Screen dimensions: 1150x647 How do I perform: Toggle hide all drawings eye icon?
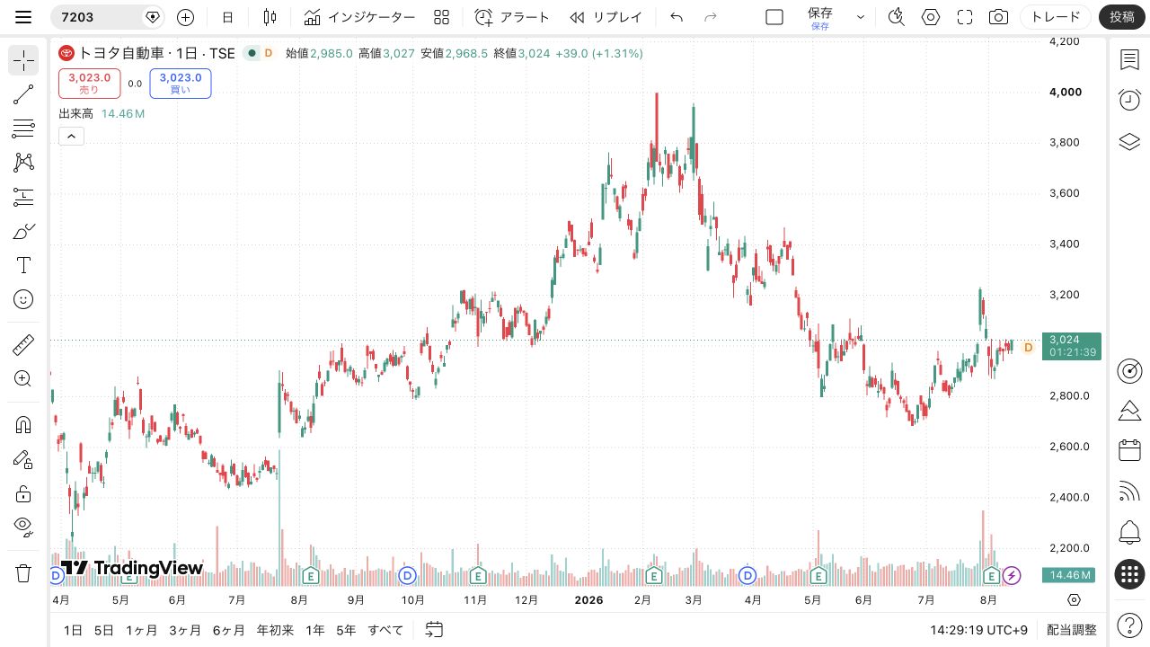coord(23,527)
